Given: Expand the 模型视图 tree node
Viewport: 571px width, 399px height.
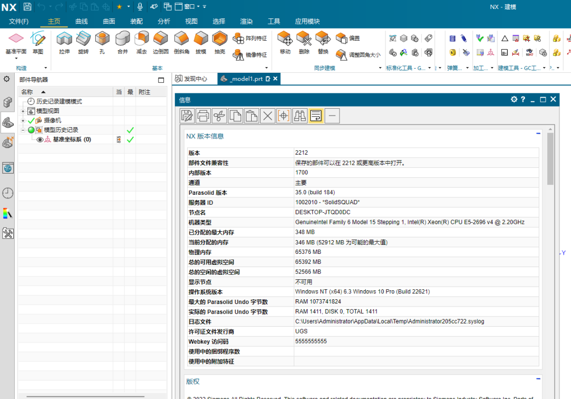Looking at the screenshot, I should pyautogui.click(x=23, y=111).
